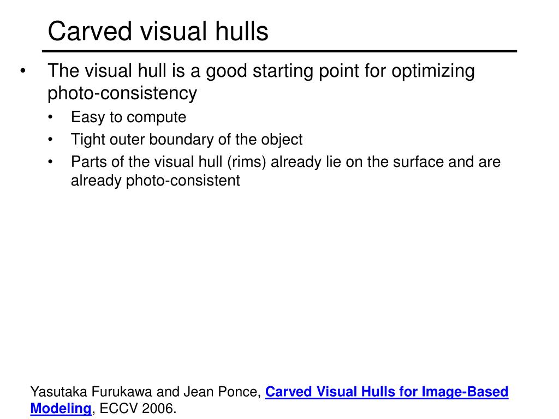This screenshot has width=559, height=419.
Task: Click the bullet marker before Tight outer boundary
Action: coord(50,139)
